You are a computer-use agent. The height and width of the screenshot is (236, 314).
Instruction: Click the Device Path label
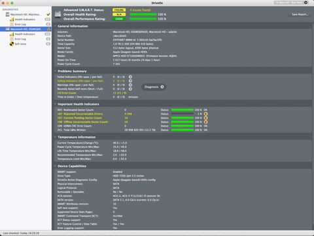64,36
